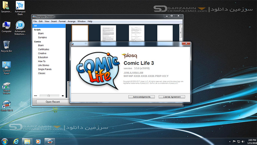
Task: Open Action Center flag tray icon
Action: (x=234, y=142)
